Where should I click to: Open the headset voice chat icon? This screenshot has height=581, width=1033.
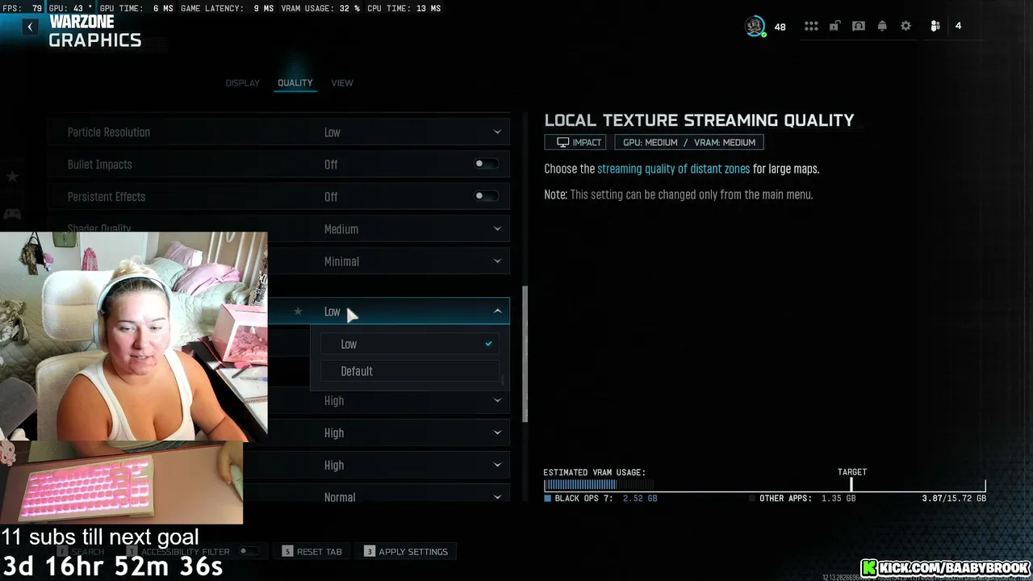pyautogui.click(x=859, y=27)
